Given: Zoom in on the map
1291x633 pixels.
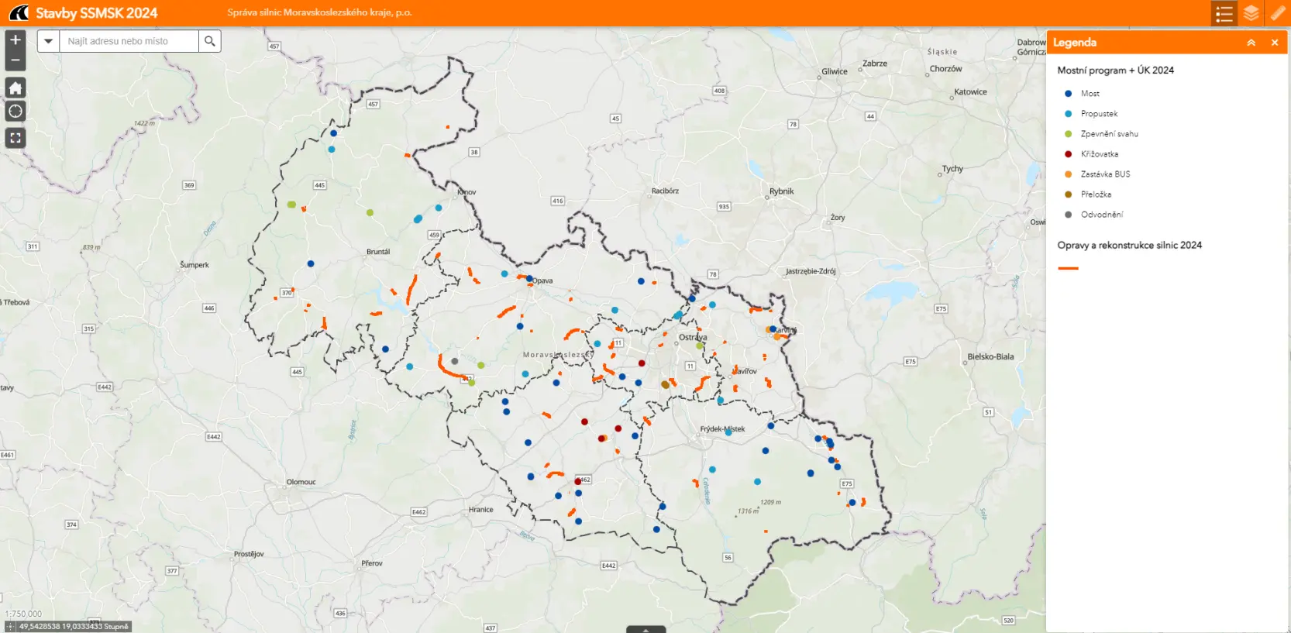Looking at the screenshot, I should point(15,40).
